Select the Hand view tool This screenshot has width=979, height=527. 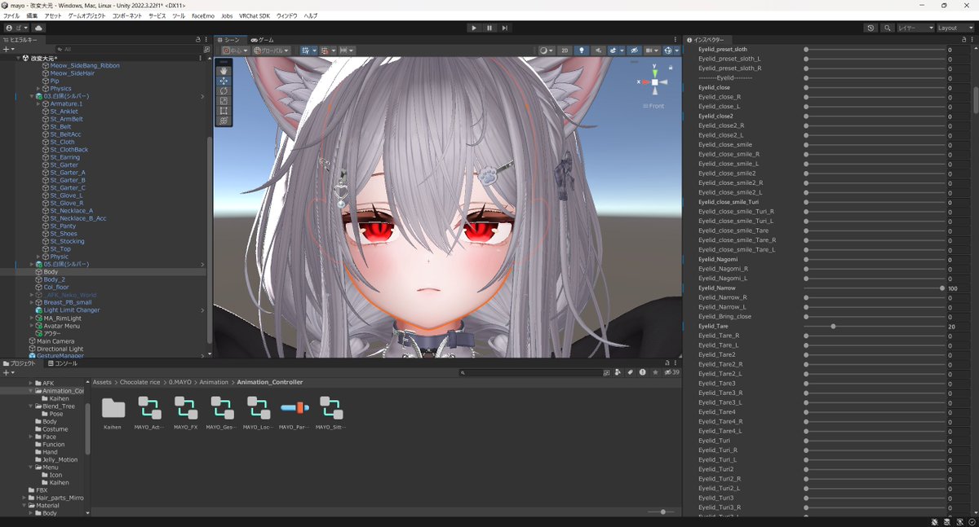(x=224, y=71)
